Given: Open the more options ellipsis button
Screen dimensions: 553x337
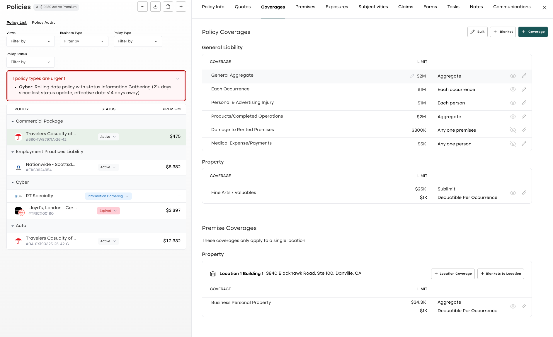Looking at the screenshot, I should point(142,7).
